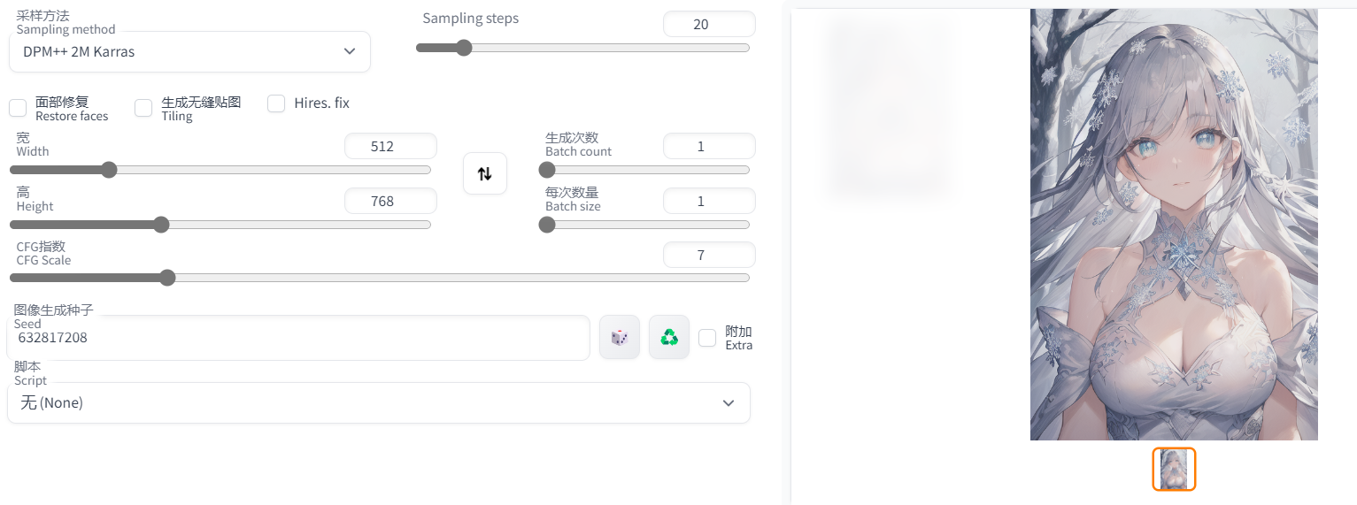Expand the Script dropdown menu
Viewport: 1357px width, 505px height.
(379, 402)
